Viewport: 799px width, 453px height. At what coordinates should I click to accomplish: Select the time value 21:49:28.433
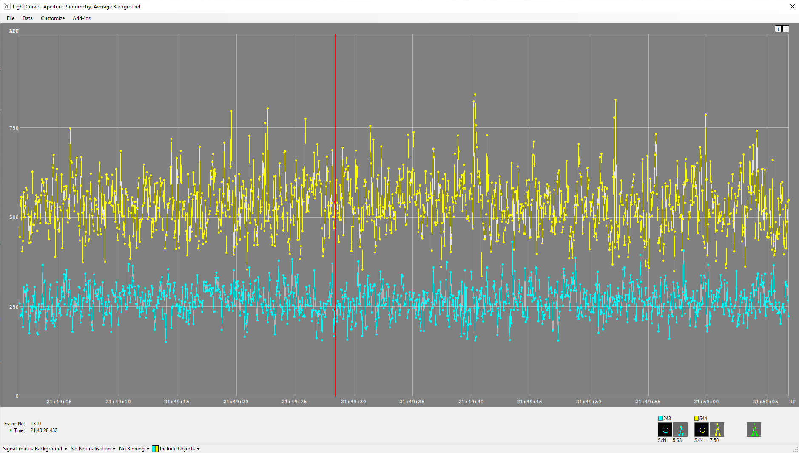tap(44, 430)
